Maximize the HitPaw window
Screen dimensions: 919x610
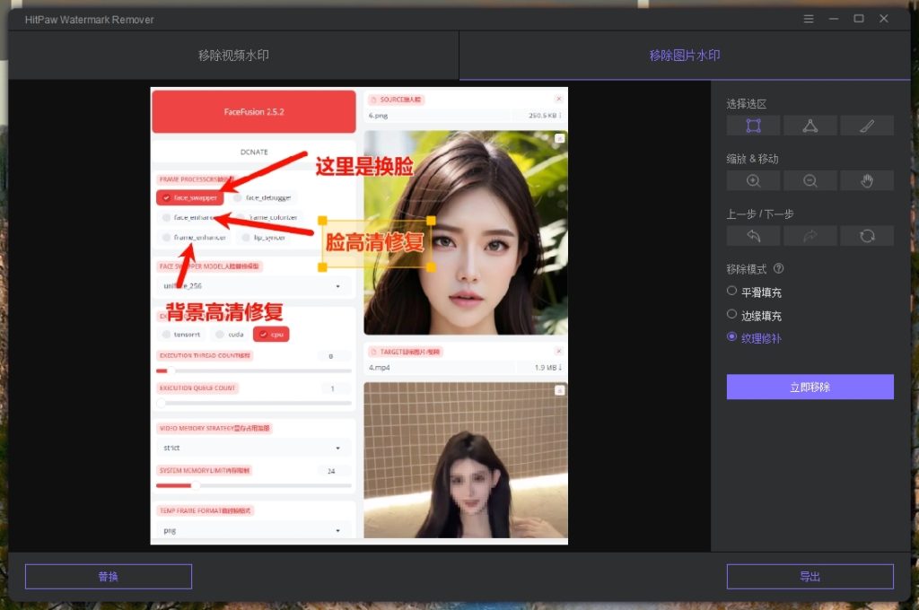click(x=859, y=19)
